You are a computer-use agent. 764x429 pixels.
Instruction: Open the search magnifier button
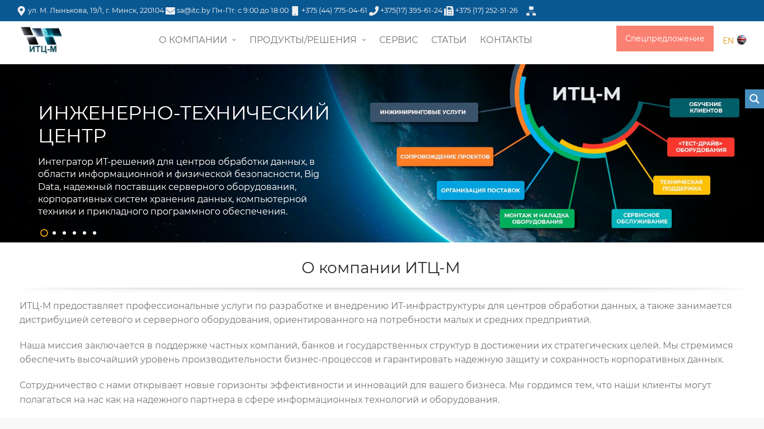coord(754,99)
